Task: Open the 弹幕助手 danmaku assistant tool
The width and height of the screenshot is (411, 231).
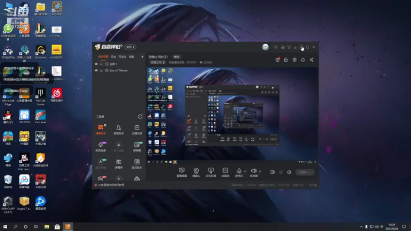Action: point(101,129)
